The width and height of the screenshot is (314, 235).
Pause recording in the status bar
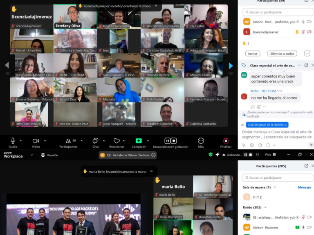point(245,155)
